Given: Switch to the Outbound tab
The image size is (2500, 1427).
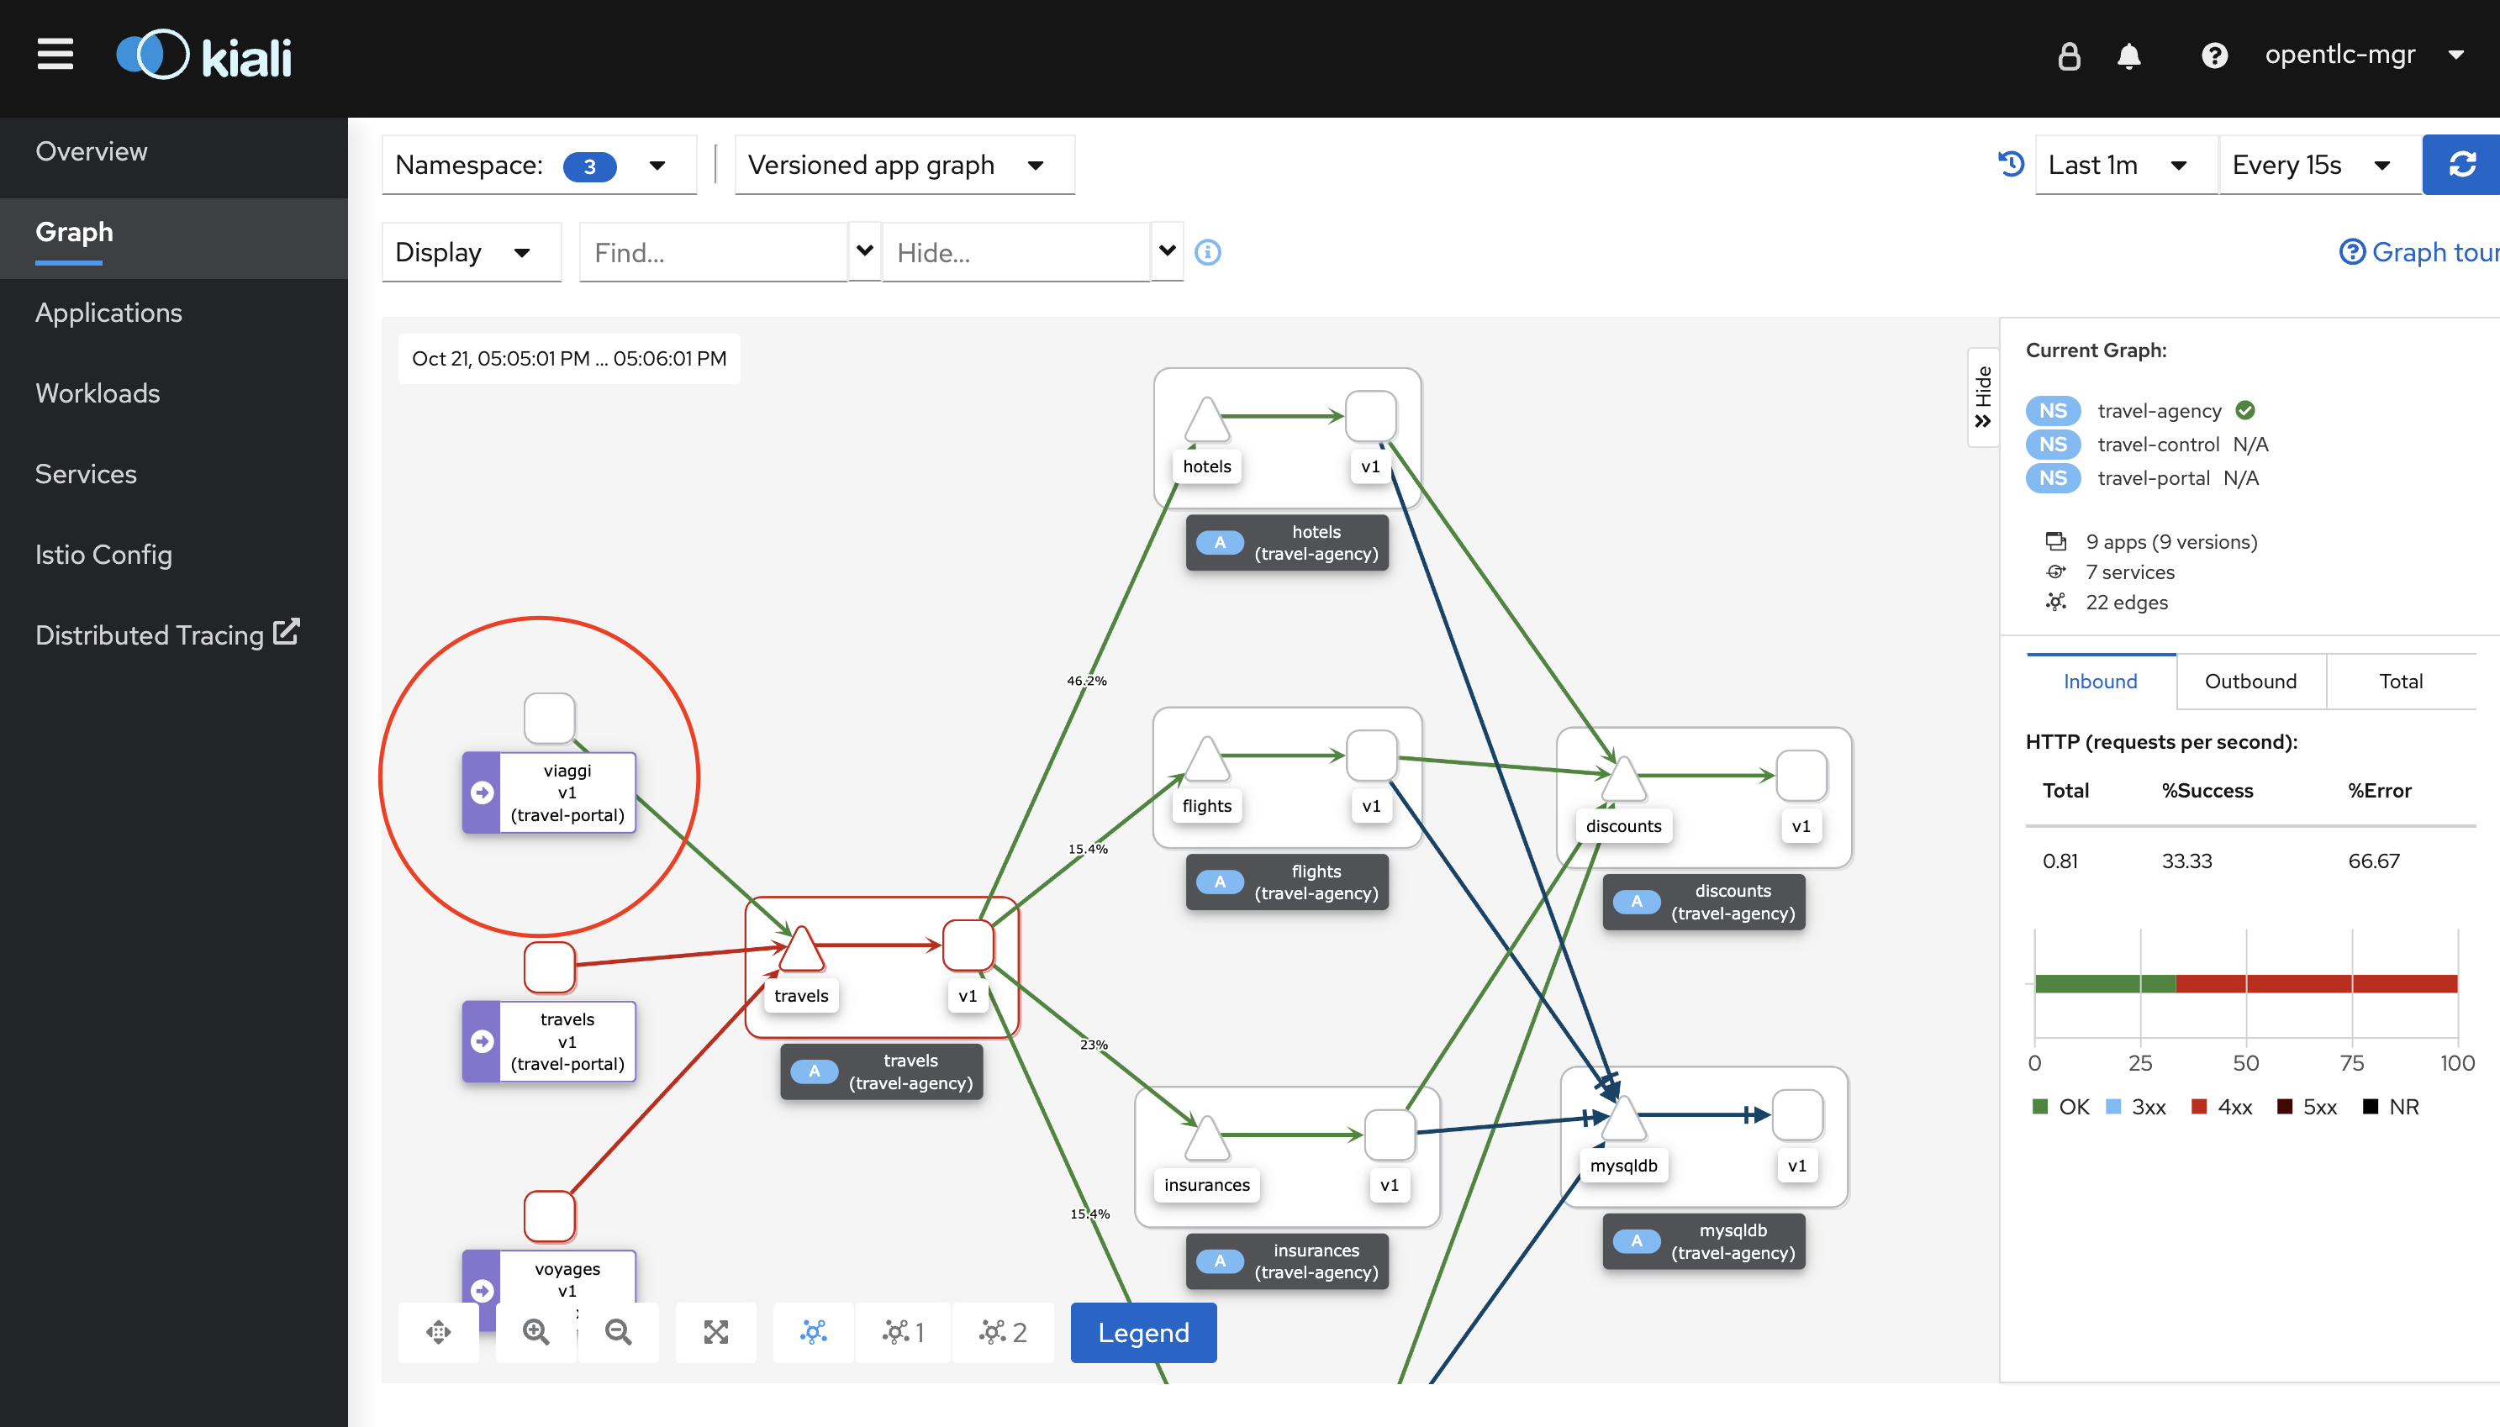Looking at the screenshot, I should (2250, 682).
